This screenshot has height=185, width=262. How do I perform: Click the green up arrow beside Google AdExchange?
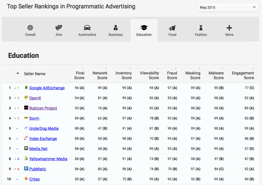click(15, 88)
